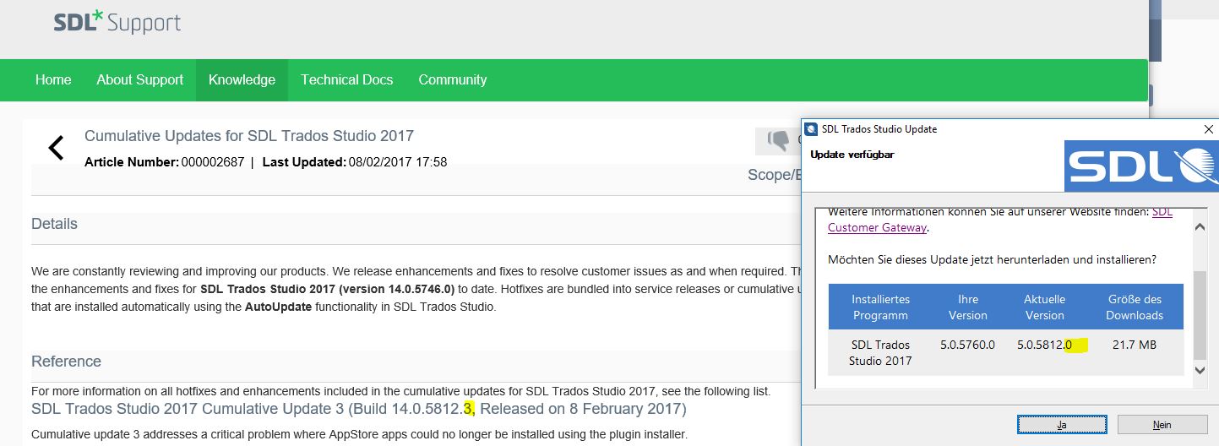Click the SDL Trados Studio Update window icon
The image size is (1219, 446).
(811, 129)
